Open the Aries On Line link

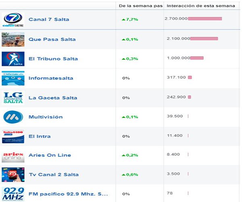pyautogui.click(x=50, y=155)
